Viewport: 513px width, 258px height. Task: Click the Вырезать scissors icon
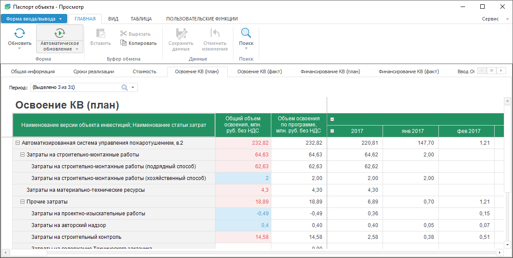pos(123,34)
